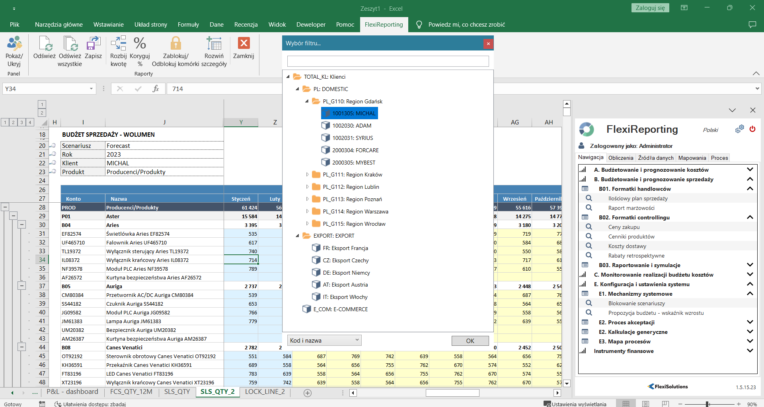Click the red power icon in FlexiReporting panel
This screenshot has width=764, height=407.
coord(752,129)
